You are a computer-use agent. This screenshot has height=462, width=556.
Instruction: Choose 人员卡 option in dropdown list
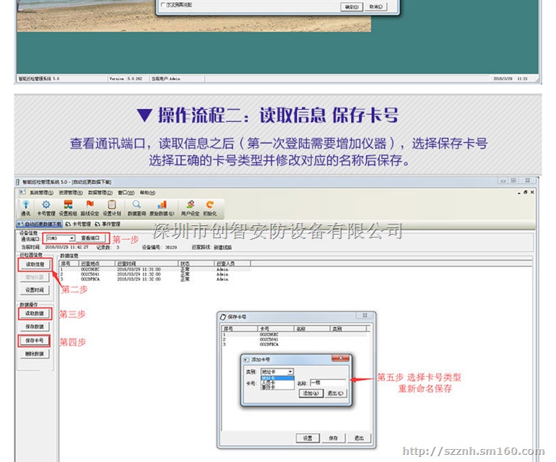277,383
